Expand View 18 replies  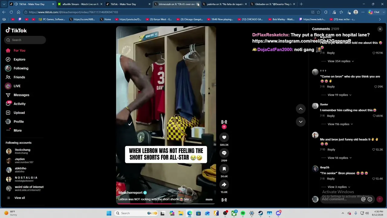(339, 158)
